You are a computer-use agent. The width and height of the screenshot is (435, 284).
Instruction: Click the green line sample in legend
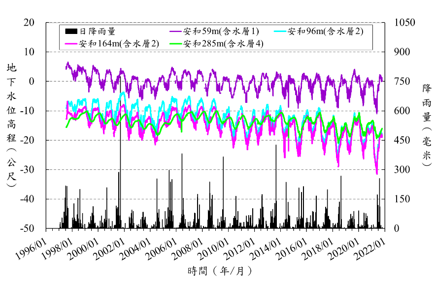coord(176,44)
